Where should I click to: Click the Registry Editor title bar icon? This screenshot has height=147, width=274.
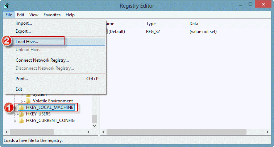(x=7, y=5)
